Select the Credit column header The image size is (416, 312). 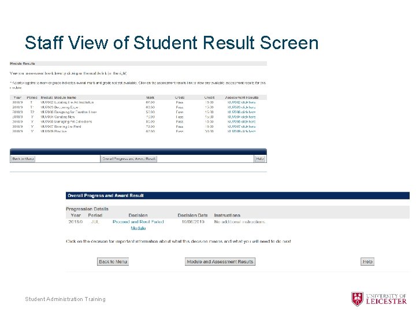coord(209,98)
